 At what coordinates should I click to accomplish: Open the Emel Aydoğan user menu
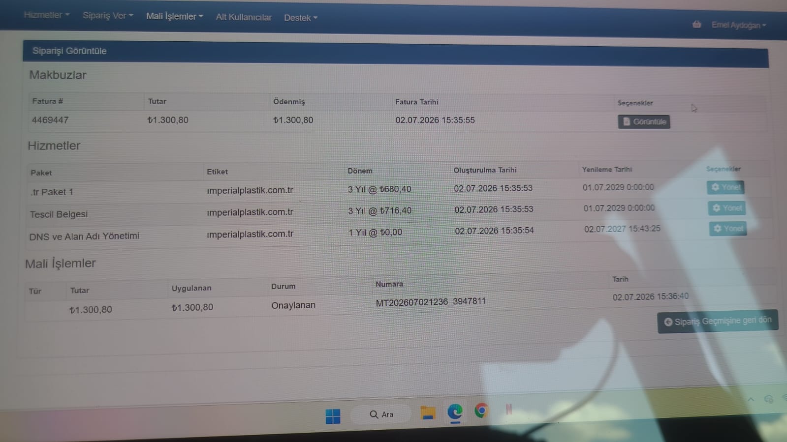pos(738,25)
